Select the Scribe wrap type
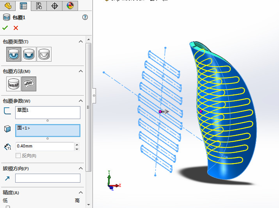The height and width of the screenshot is (208, 279). (x=44, y=54)
